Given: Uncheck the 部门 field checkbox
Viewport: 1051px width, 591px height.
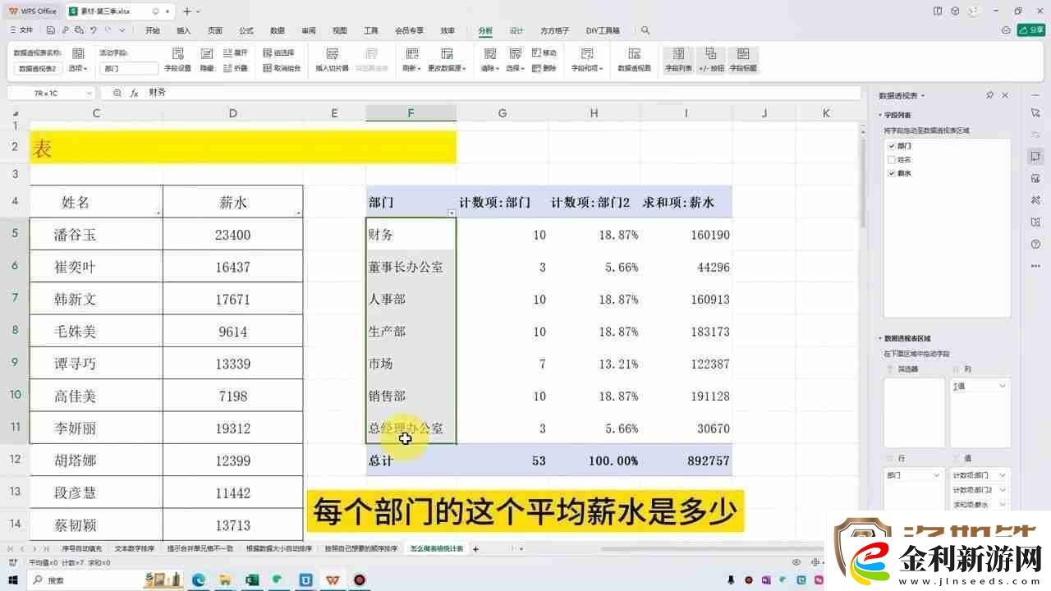Looking at the screenshot, I should 892,145.
